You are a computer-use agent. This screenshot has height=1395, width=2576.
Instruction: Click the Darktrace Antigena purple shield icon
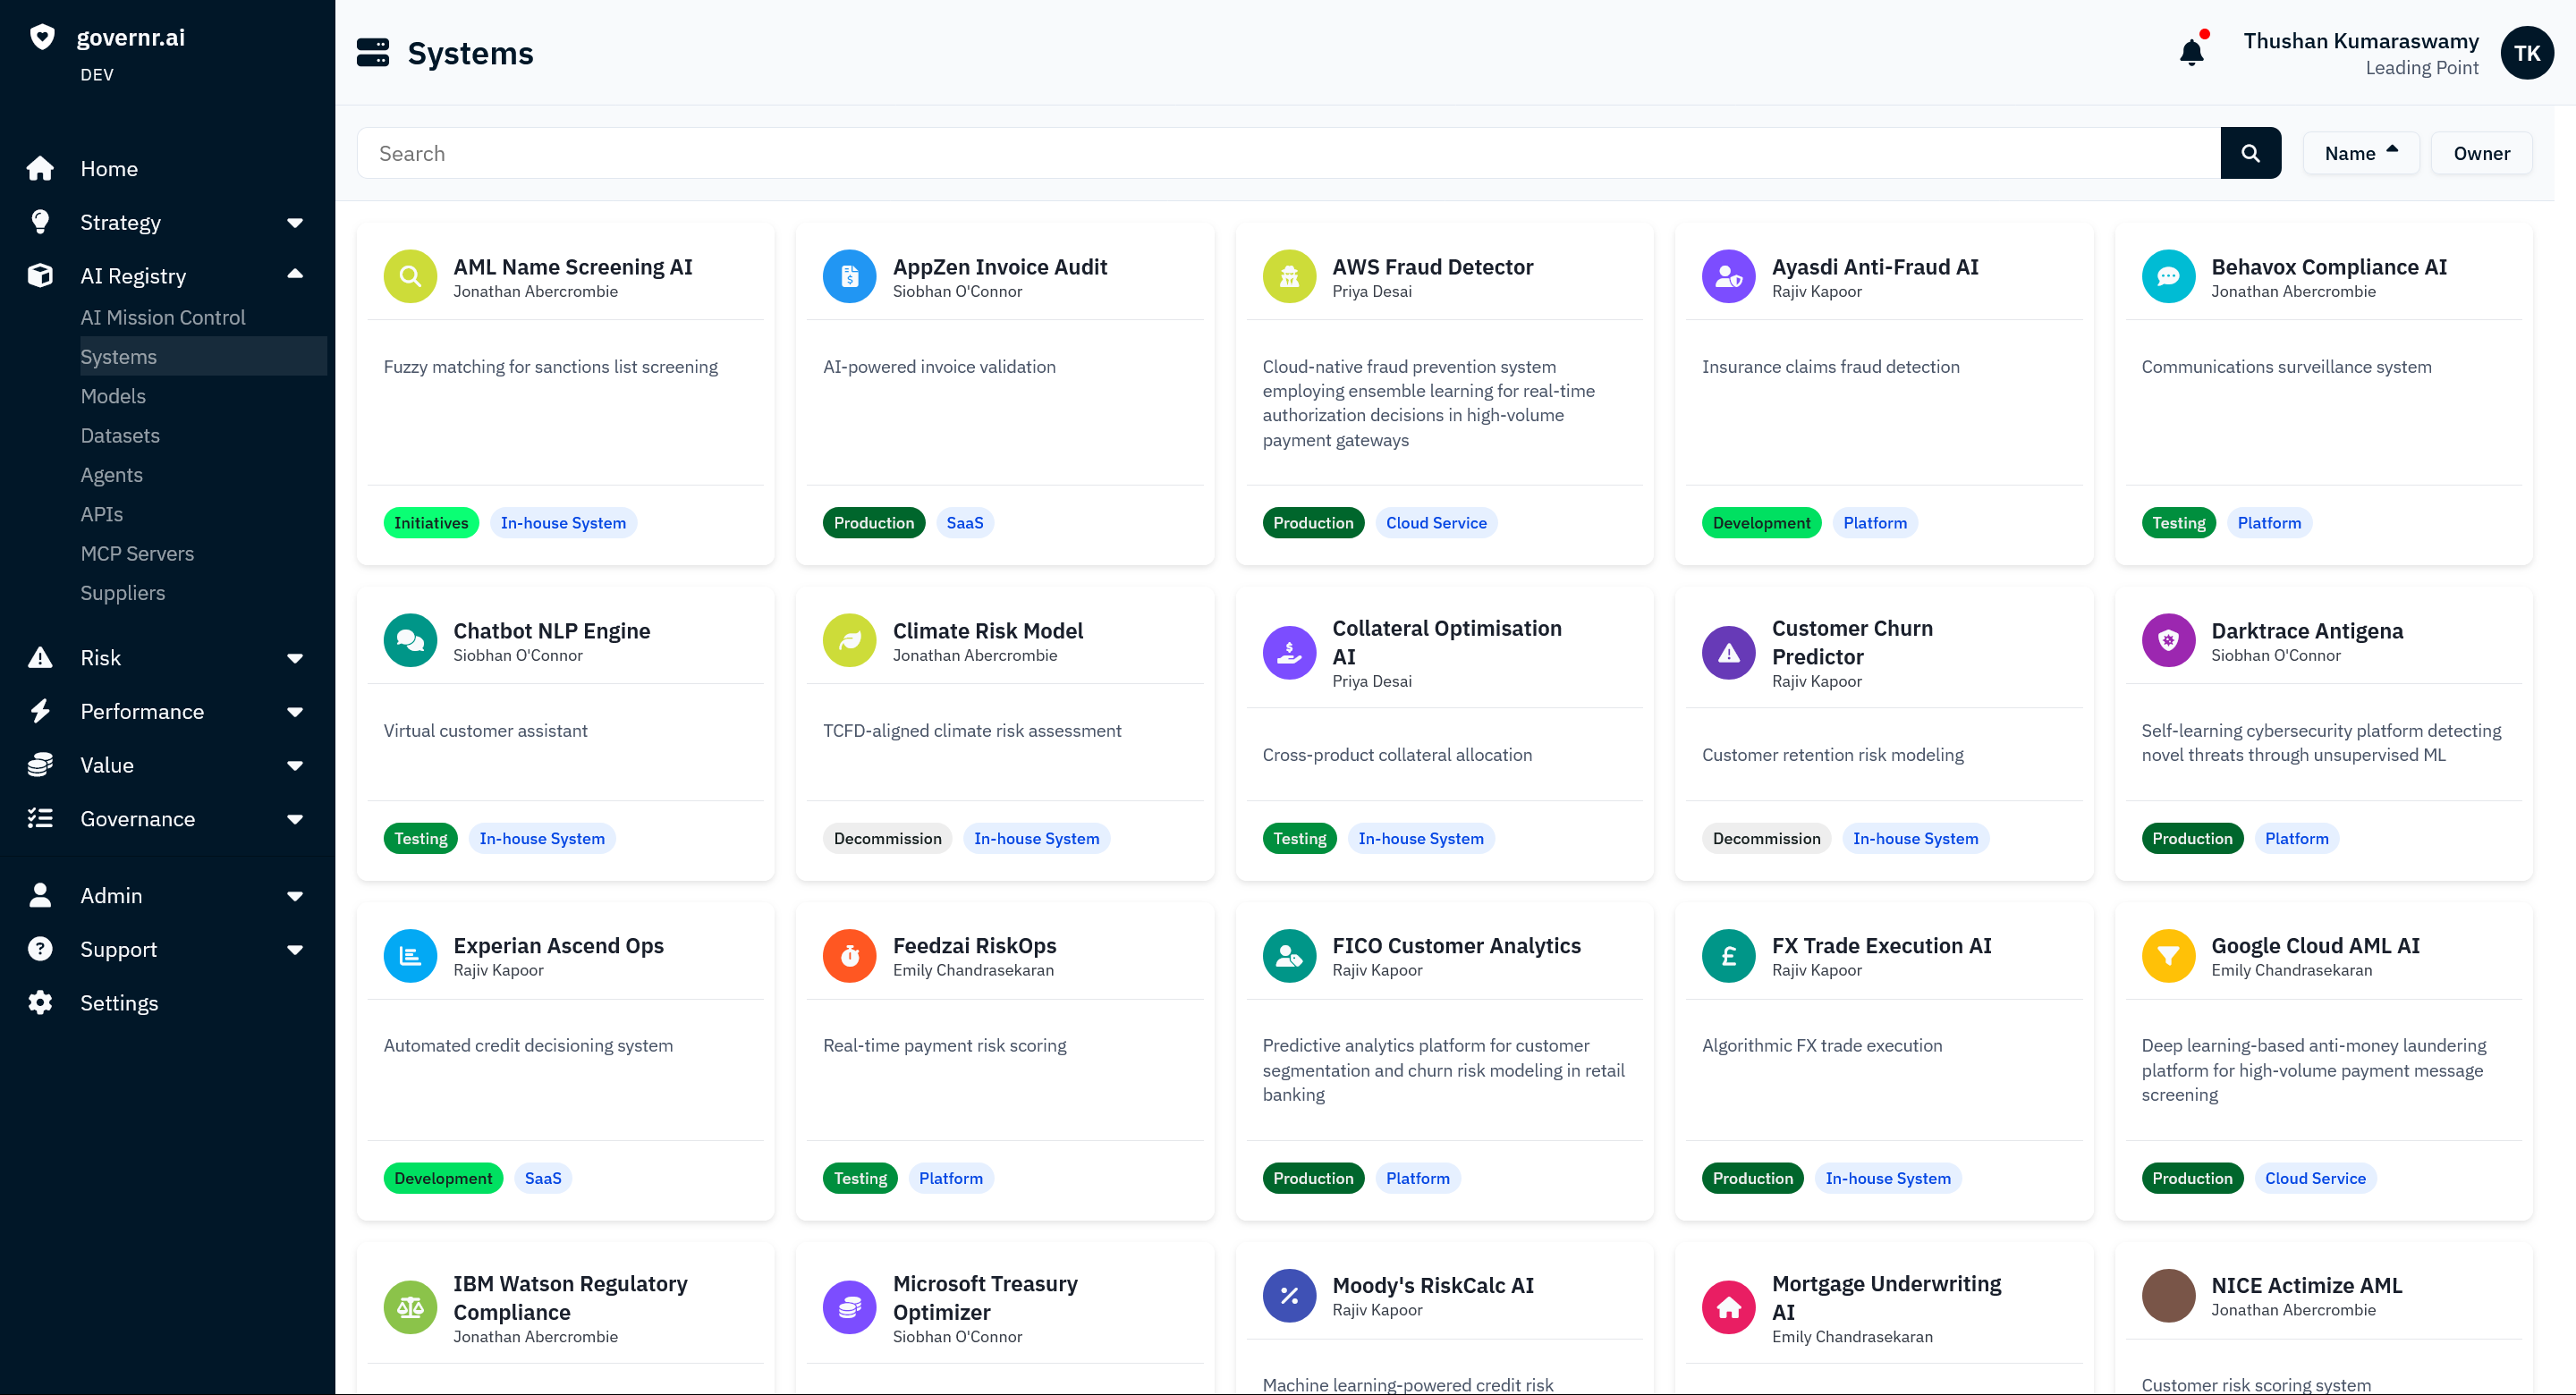click(x=2168, y=640)
